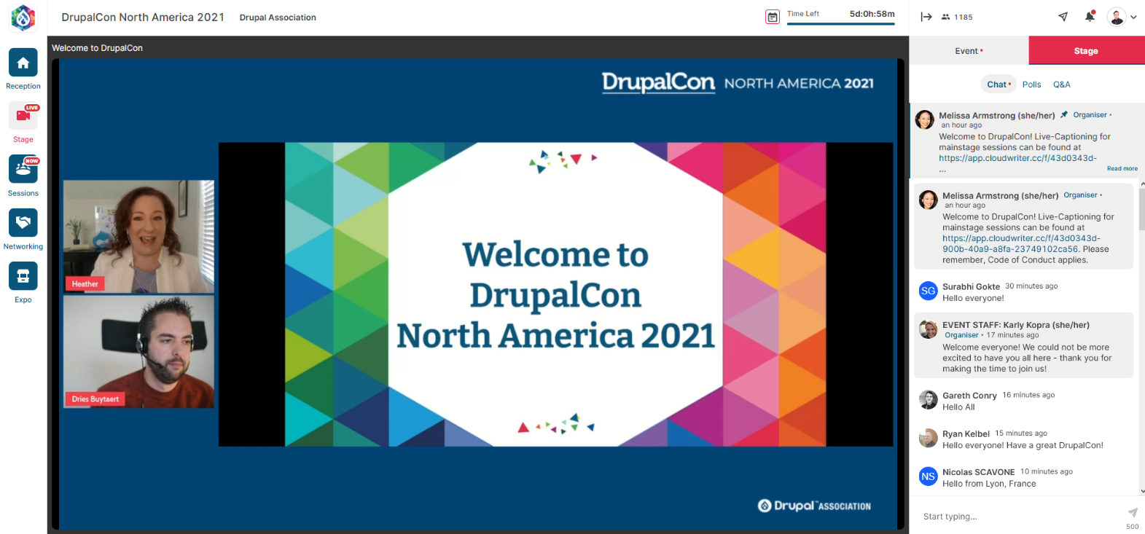Click the chat panel scrollbar
The height and width of the screenshot is (534, 1145).
[1141, 210]
